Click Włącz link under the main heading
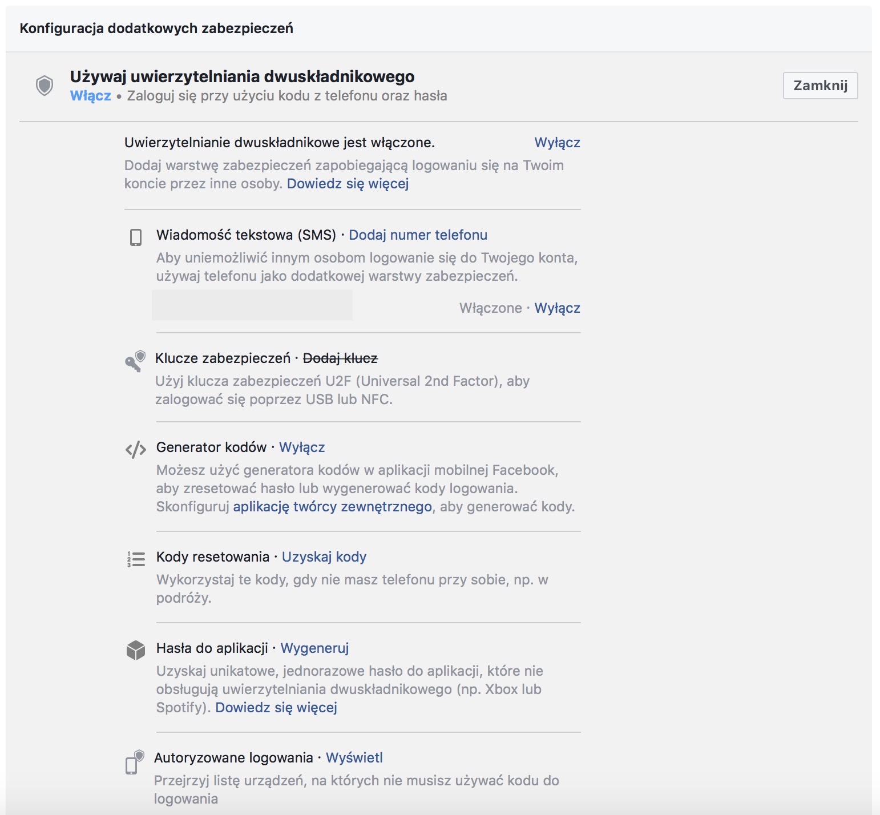Image resolution: width=880 pixels, height=815 pixels. click(91, 95)
